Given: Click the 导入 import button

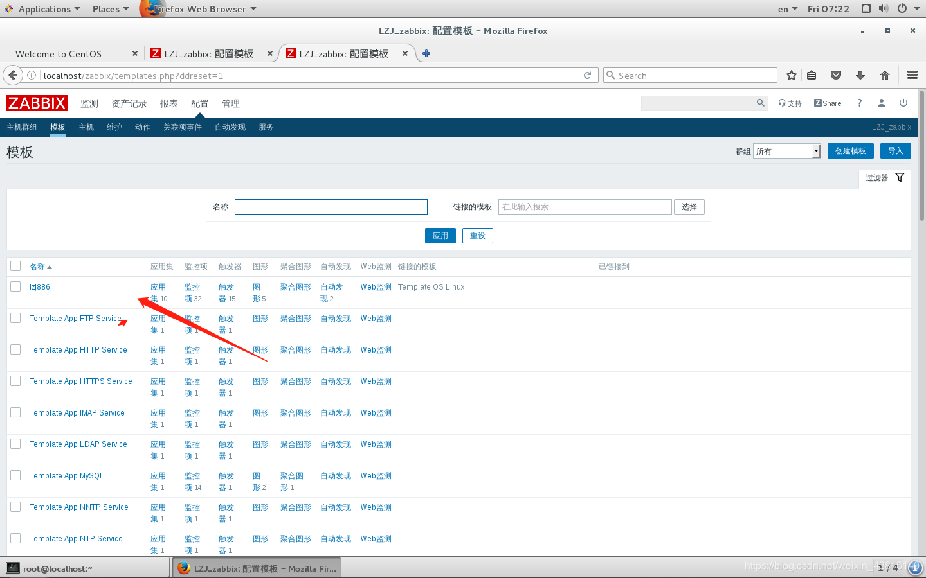Looking at the screenshot, I should [895, 151].
